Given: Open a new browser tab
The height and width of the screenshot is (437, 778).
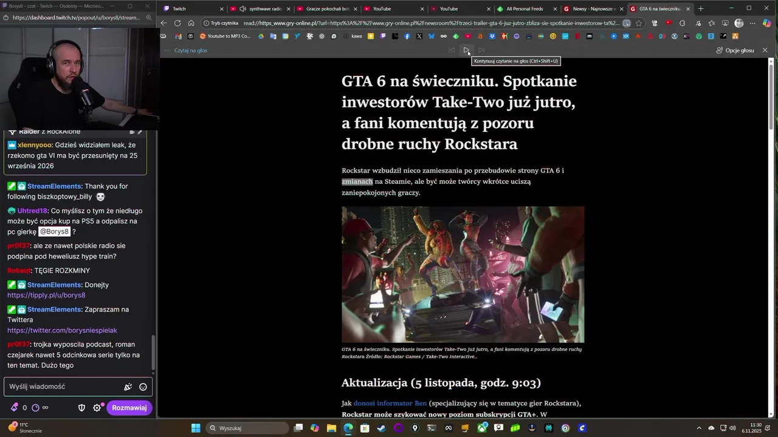Looking at the screenshot, I should click(701, 9).
